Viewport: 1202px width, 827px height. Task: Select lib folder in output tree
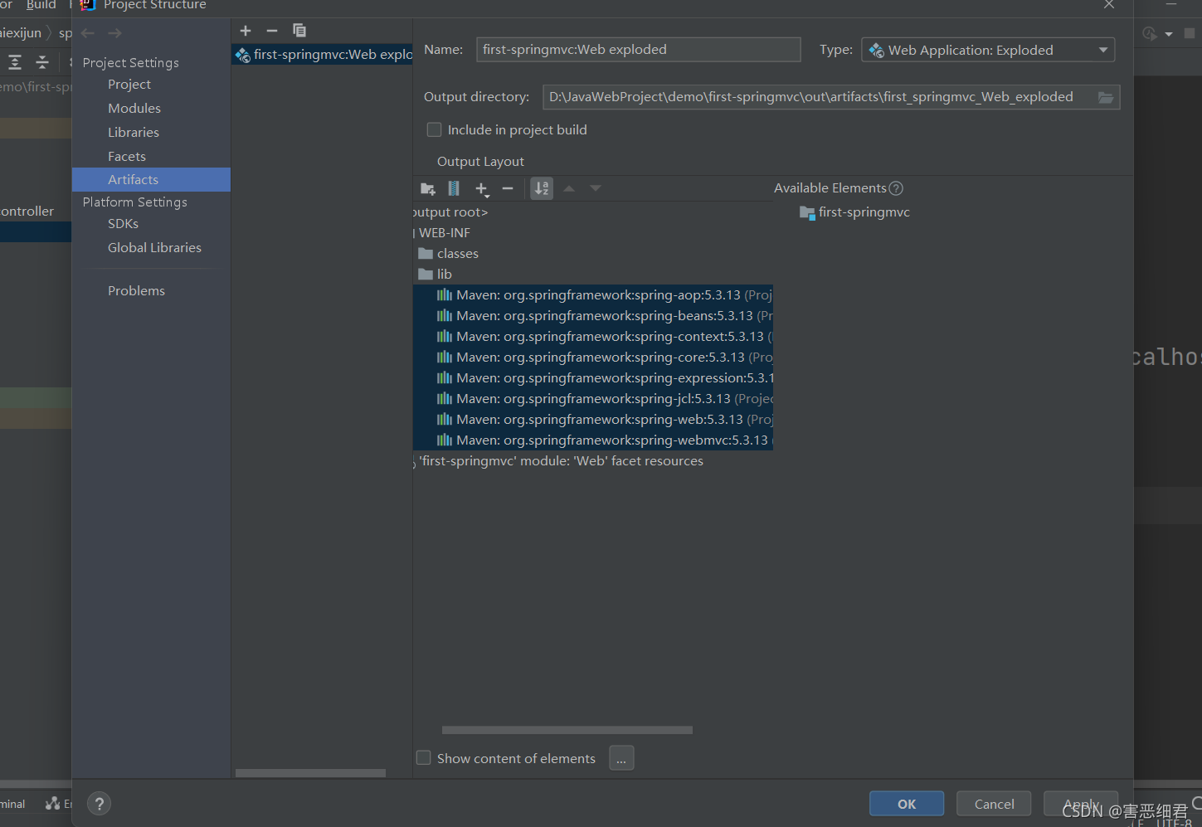(x=436, y=275)
